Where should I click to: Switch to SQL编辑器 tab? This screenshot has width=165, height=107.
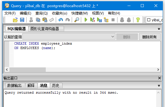tap(17, 29)
